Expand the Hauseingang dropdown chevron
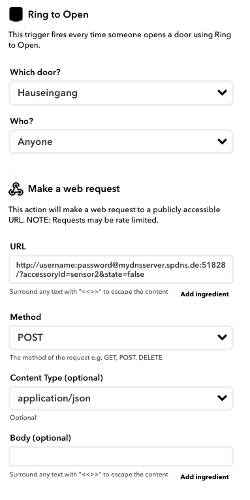Viewport: 250px width, 500px height. pyautogui.click(x=222, y=93)
